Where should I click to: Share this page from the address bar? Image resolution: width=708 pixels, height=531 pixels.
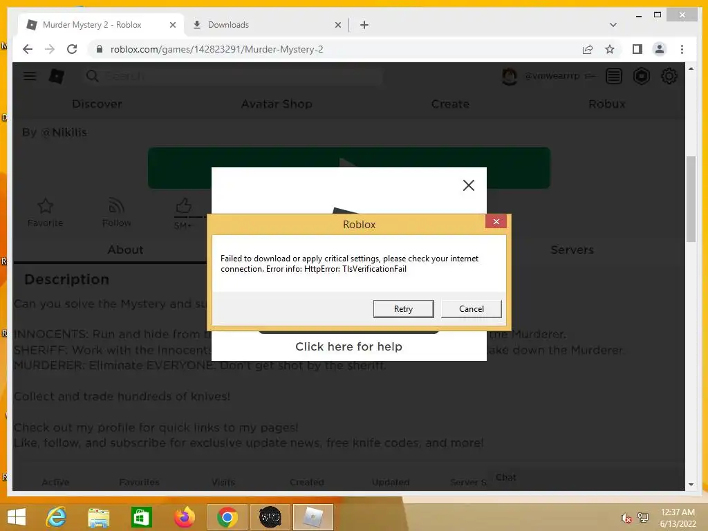[588, 49]
